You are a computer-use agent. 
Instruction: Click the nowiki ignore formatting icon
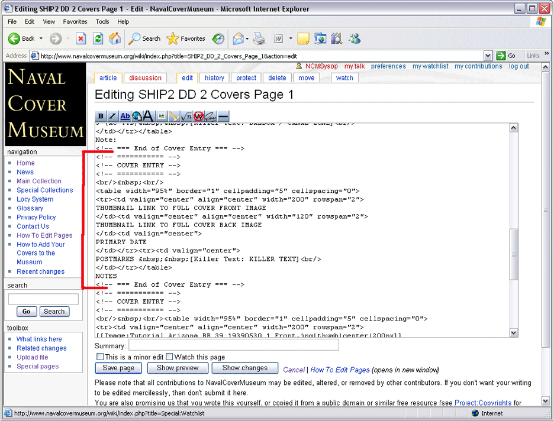click(198, 116)
